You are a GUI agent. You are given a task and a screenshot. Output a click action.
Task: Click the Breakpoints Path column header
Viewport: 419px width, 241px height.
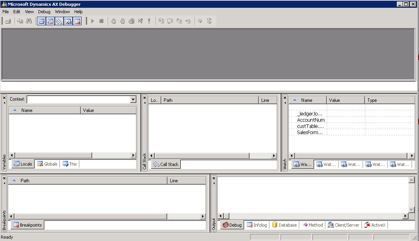tap(88, 181)
